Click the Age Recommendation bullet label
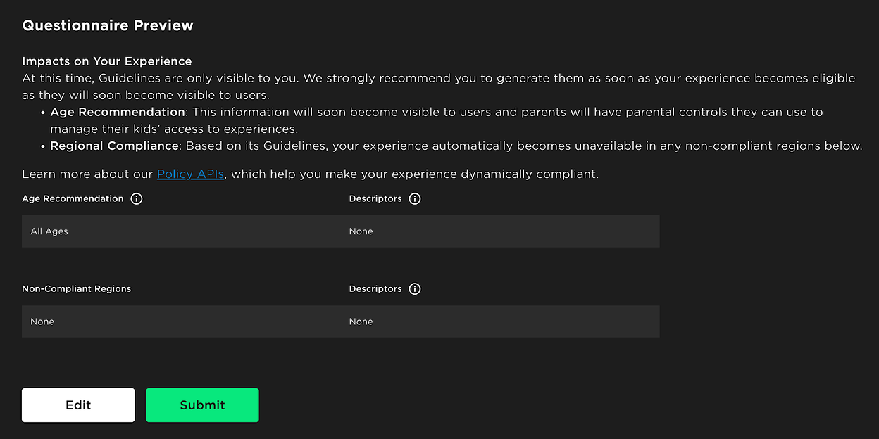Viewport: 879px width, 439px height. [117, 112]
